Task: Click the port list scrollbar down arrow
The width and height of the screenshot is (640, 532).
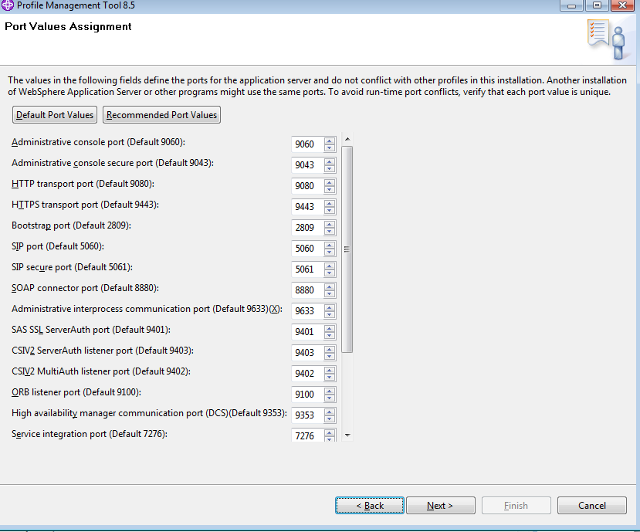Action: tap(347, 435)
